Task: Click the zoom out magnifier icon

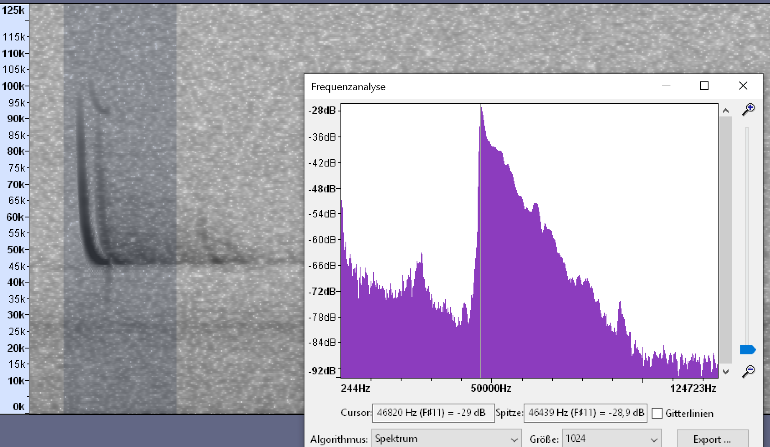Action: (748, 371)
